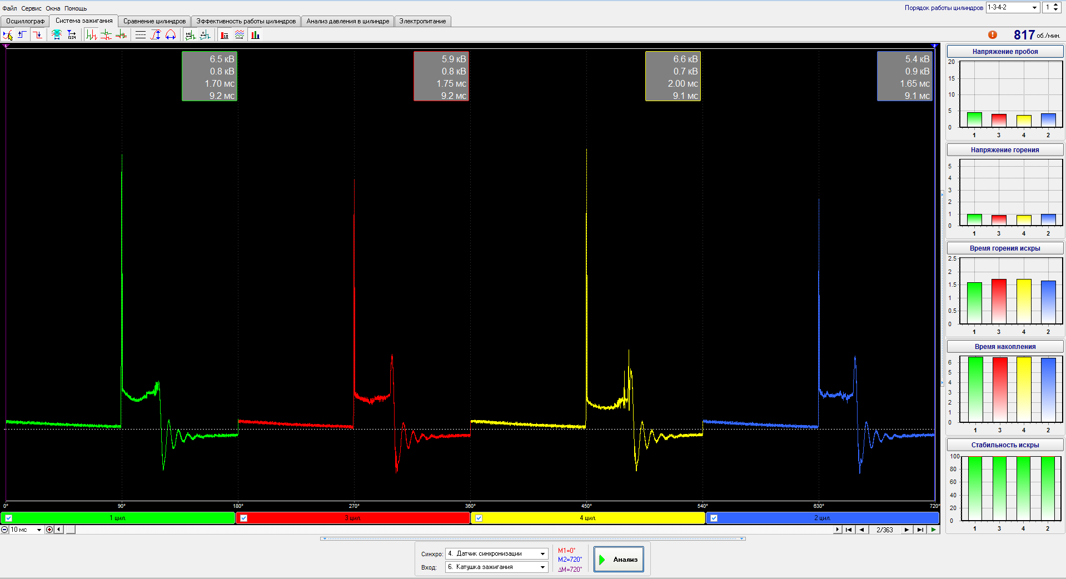Image resolution: width=1066 pixels, height=579 pixels.
Task: Toggle the cylinder 4 yellow checkbox
Action: [x=479, y=518]
